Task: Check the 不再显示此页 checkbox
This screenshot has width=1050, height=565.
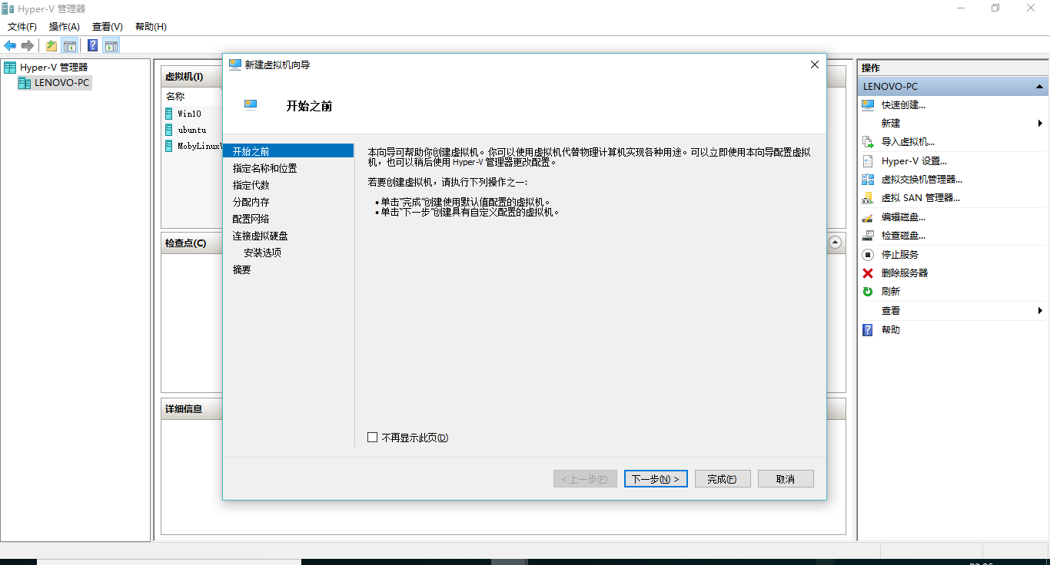Action: click(373, 438)
